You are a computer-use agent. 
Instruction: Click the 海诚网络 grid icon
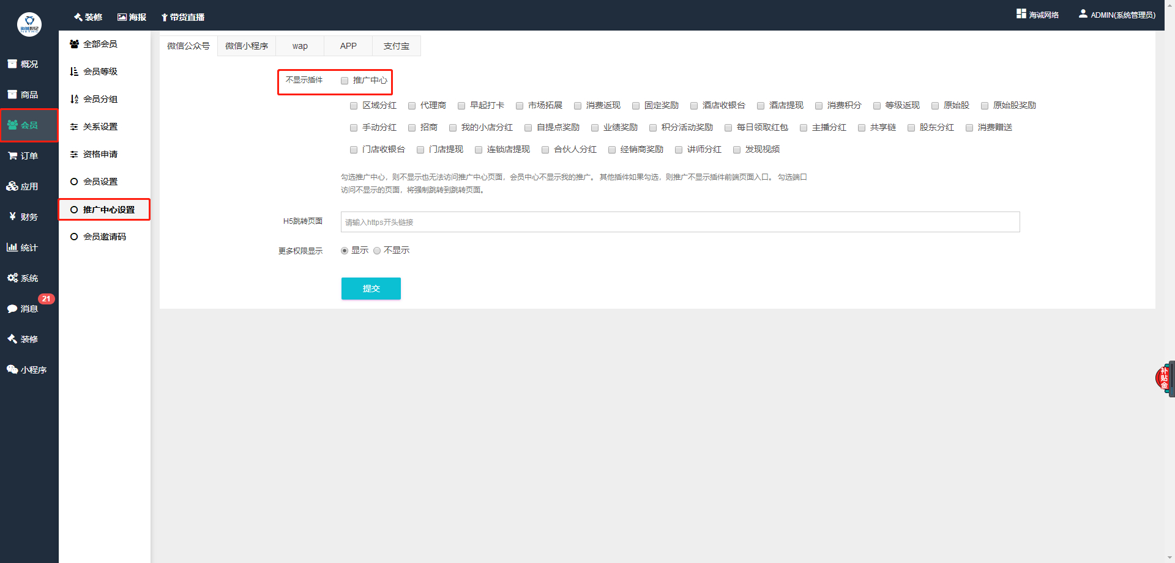coord(1021,14)
